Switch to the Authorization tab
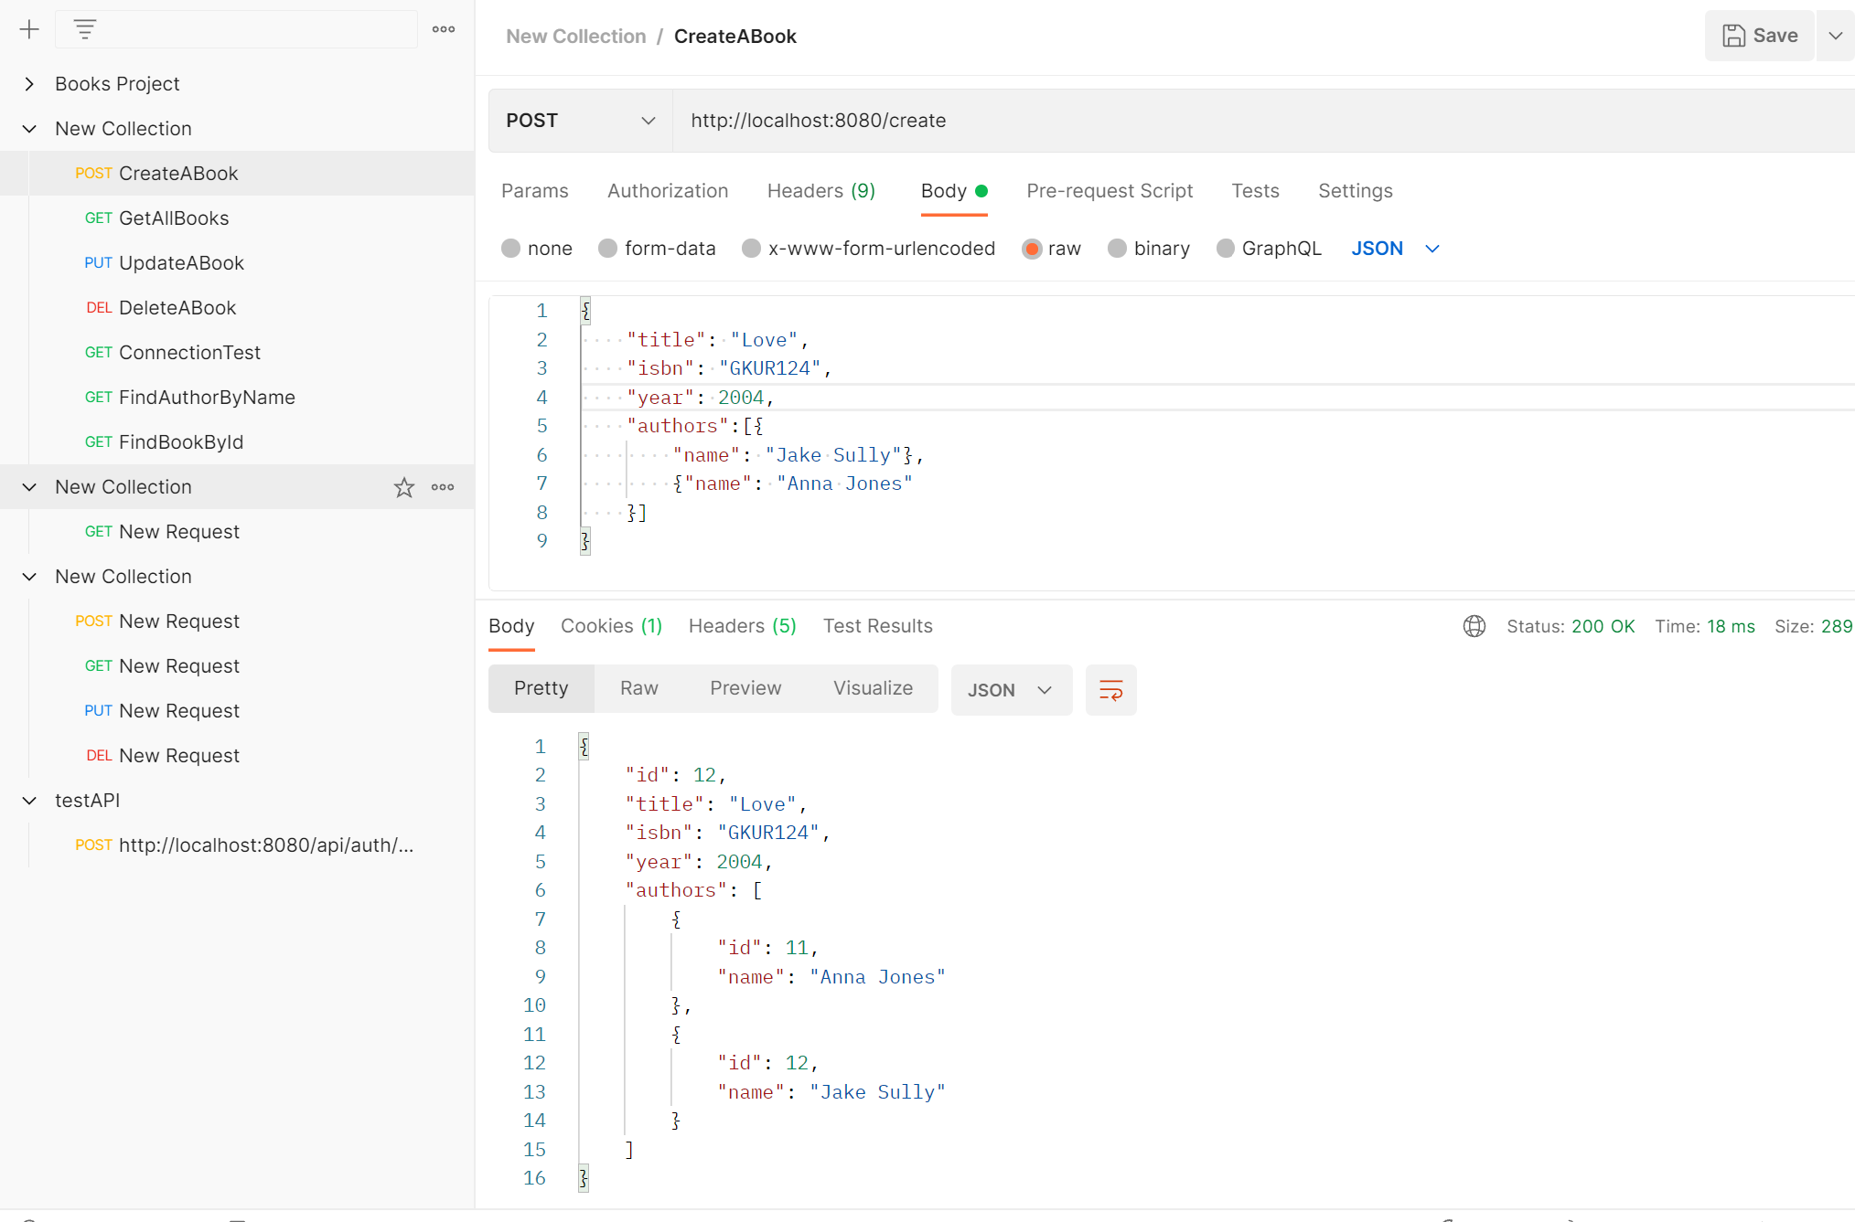1855x1222 pixels. tap(668, 191)
